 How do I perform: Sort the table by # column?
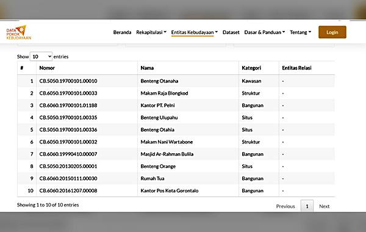click(x=27, y=68)
